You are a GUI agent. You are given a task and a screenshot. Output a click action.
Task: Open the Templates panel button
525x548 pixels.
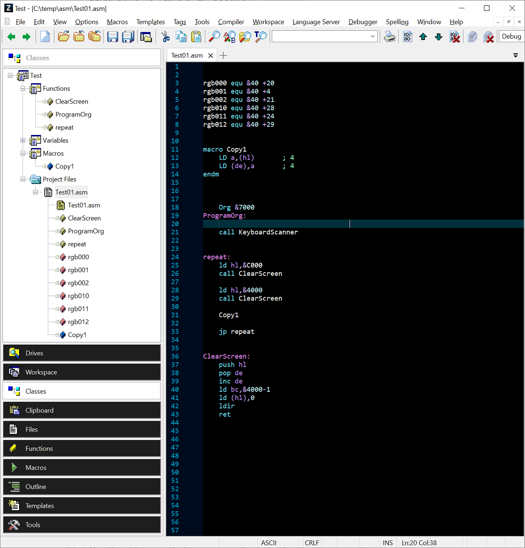pyautogui.click(x=82, y=506)
